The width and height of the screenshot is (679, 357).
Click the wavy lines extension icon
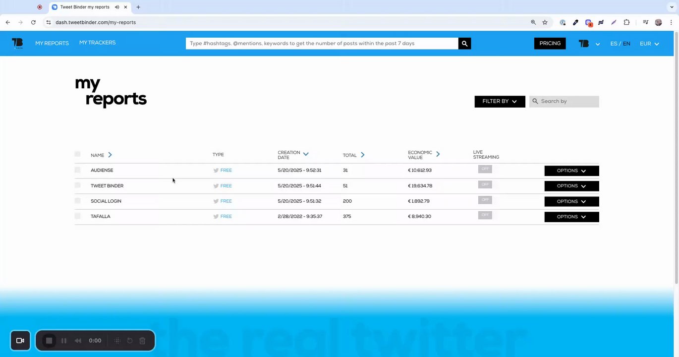(601, 22)
